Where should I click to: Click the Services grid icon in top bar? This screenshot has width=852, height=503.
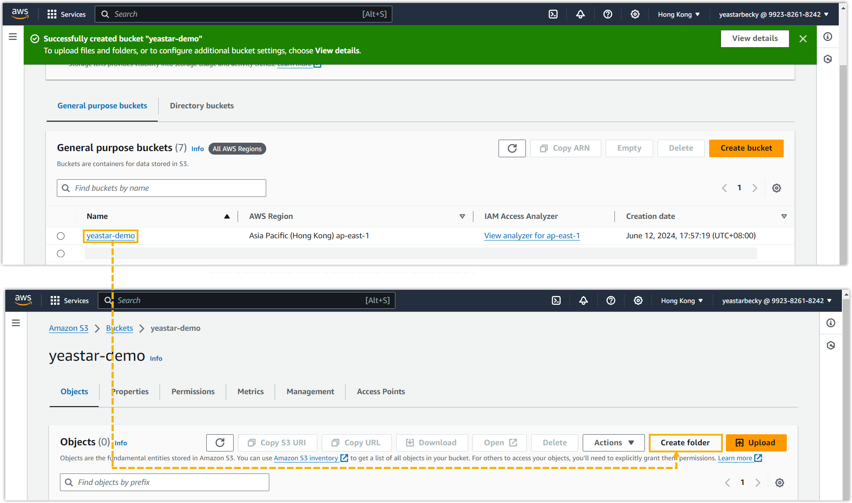(x=52, y=14)
